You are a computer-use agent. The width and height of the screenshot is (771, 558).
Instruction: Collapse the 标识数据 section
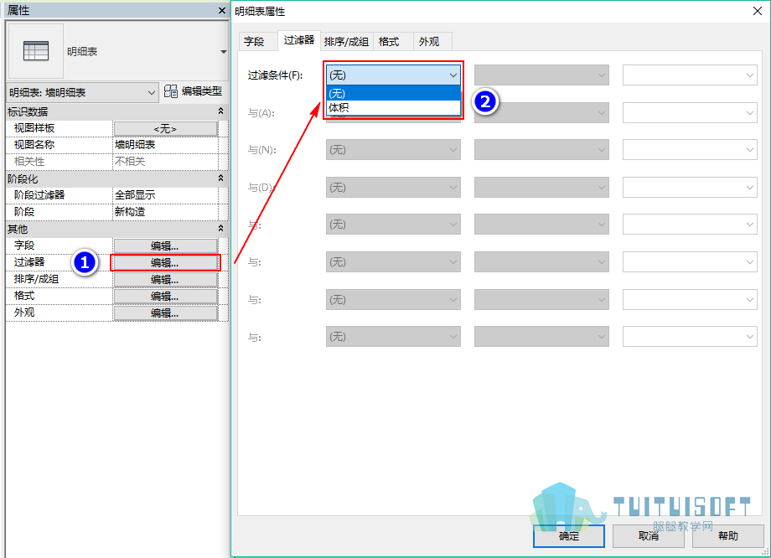pos(220,111)
